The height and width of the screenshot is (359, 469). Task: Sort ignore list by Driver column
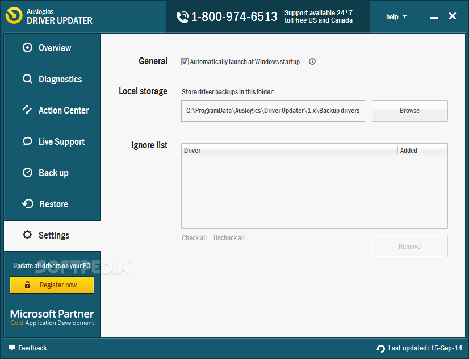pyautogui.click(x=289, y=150)
